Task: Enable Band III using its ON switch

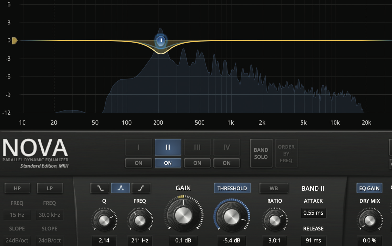Action: coord(197,163)
